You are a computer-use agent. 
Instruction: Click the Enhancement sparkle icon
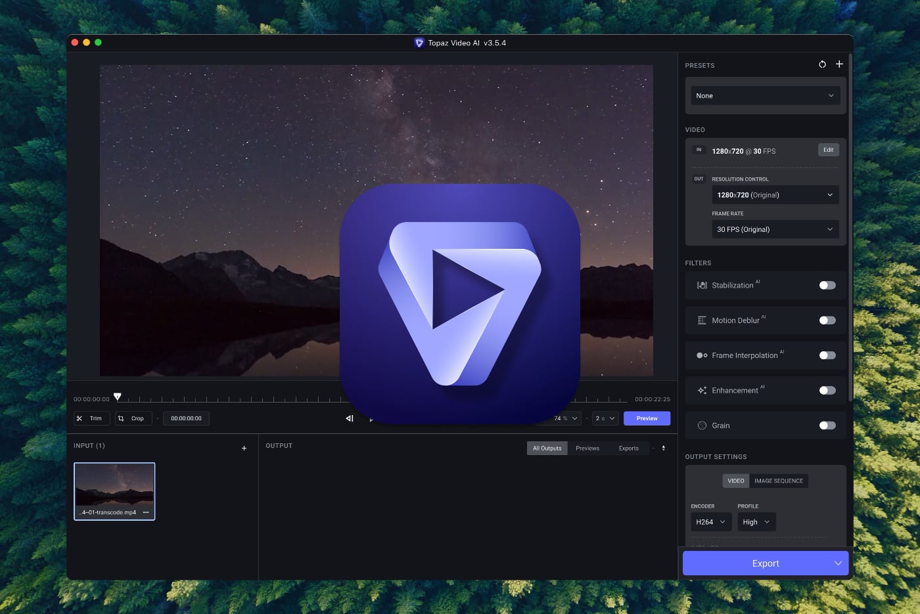tap(701, 390)
